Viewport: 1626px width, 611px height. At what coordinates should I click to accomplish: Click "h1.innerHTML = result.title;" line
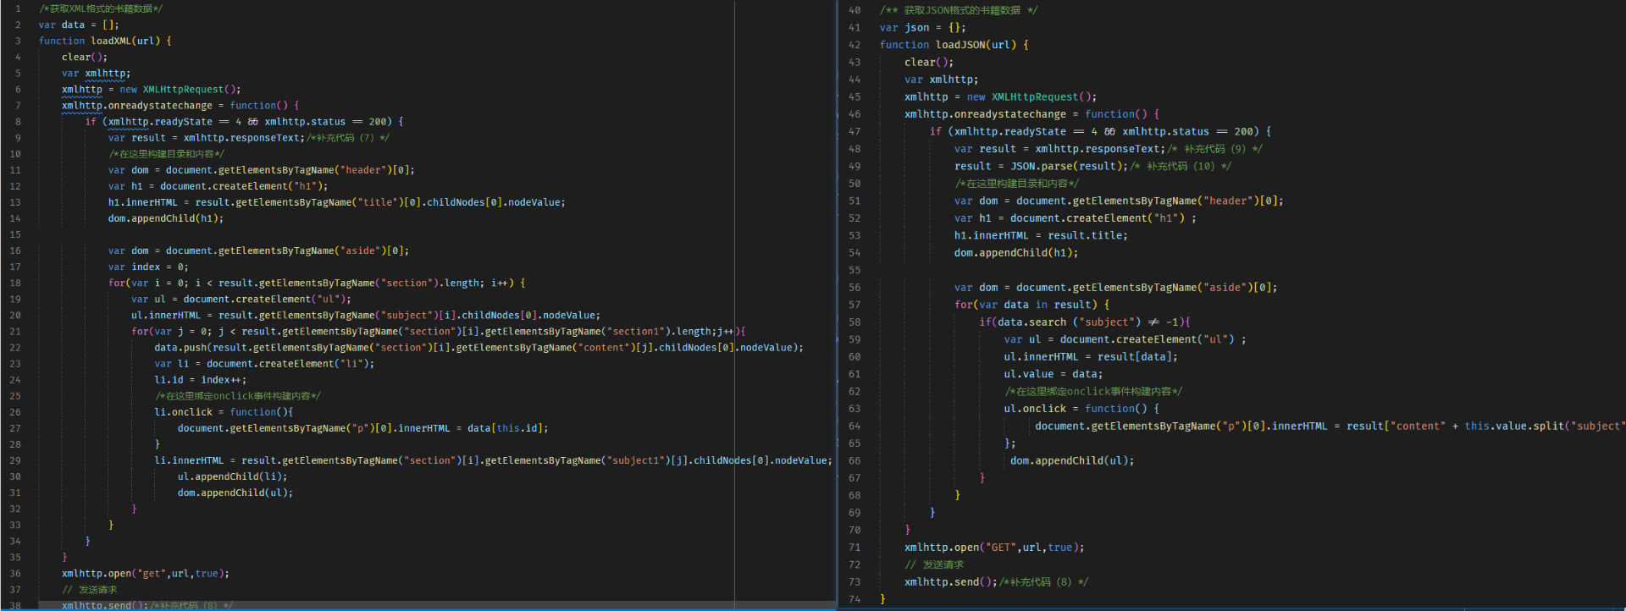pyautogui.click(x=1041, y=235)
